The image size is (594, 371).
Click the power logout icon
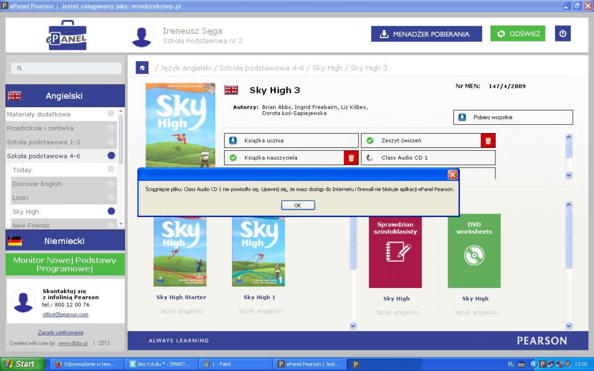coord(563,34)
